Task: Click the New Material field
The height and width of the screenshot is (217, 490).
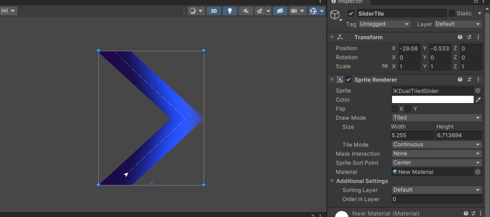Action: click(433, 172)
